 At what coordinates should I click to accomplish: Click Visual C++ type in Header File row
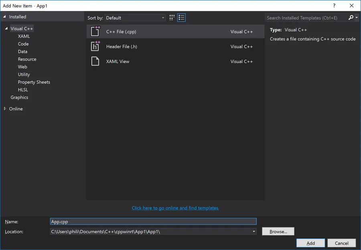pyautogui.click(x=241, y=47)
